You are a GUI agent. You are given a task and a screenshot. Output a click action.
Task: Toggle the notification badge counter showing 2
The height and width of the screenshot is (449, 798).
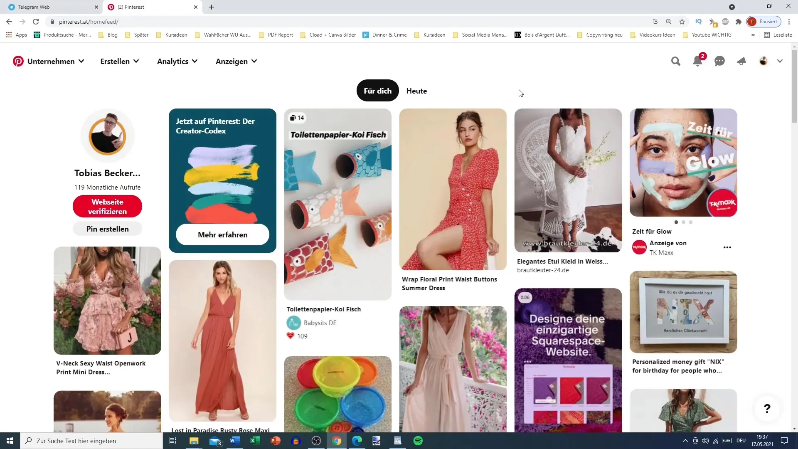coord(702,57)
